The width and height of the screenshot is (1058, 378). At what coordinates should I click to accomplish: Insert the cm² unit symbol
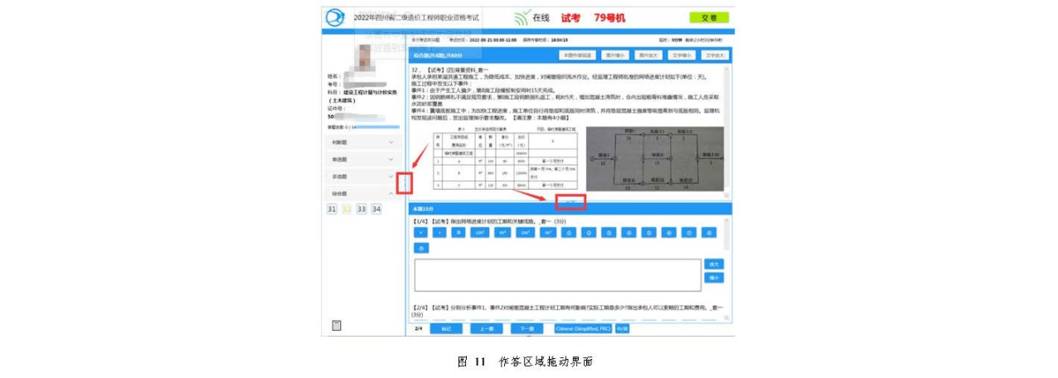coord(480,233)
